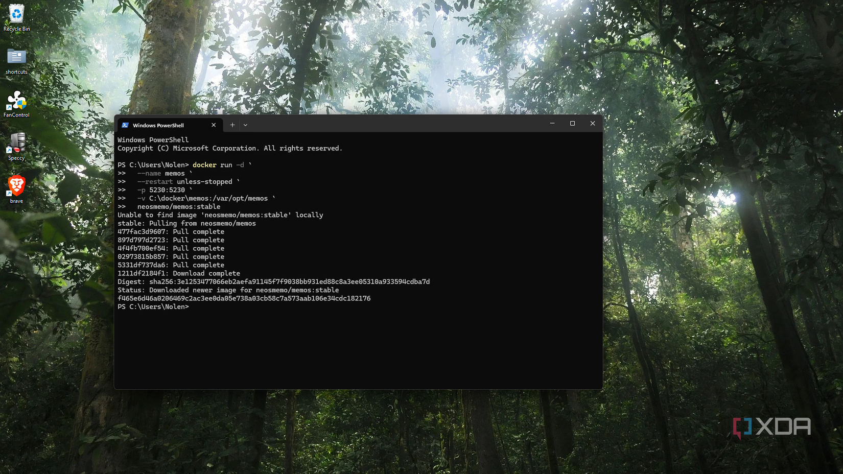Click the port mapping '5230:5230'
This screenshot has height=474, width=843.
167,190
